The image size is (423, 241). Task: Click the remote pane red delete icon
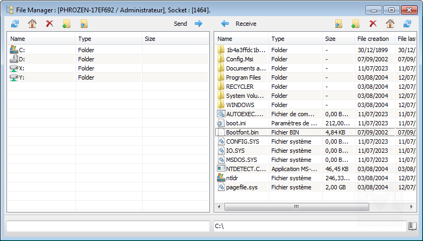tap(372, 24)
